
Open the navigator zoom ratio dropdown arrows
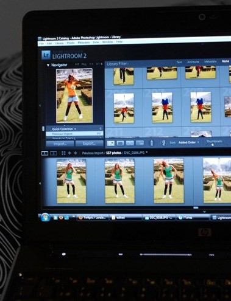pyautogui.click(x=102, y=64)
